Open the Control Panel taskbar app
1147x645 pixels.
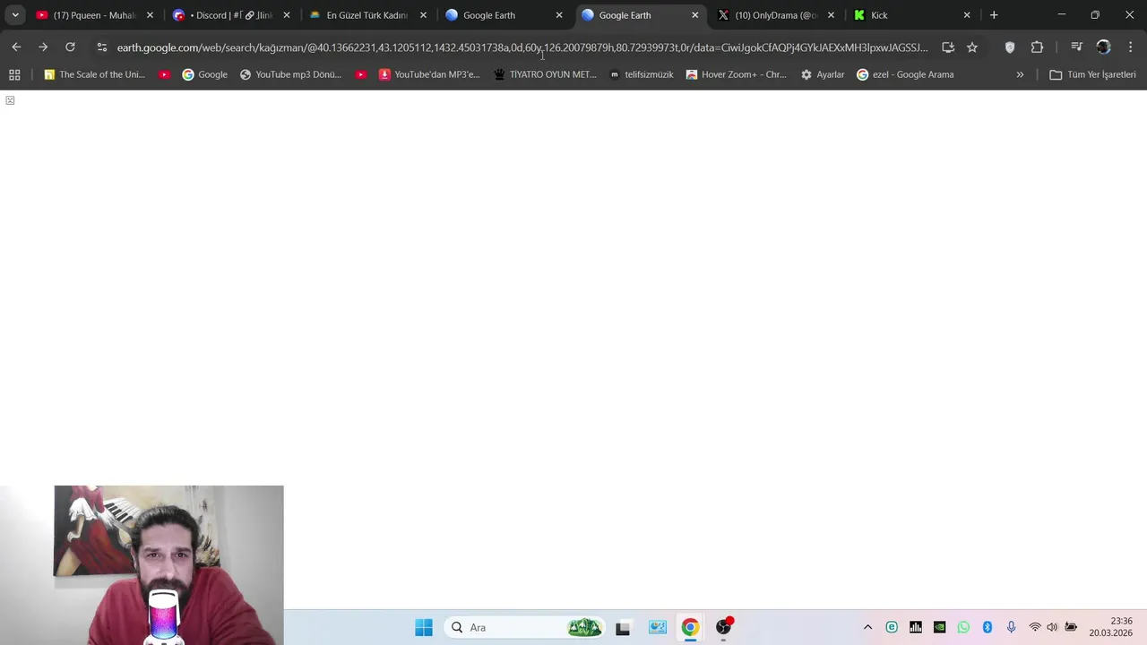coord(658,627)
